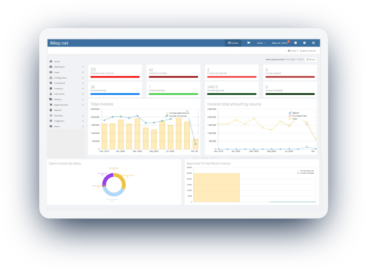This screenshot has width=366, height=271.
Task: Open the 2 Invoices not matched card
Action: [232, 72]
